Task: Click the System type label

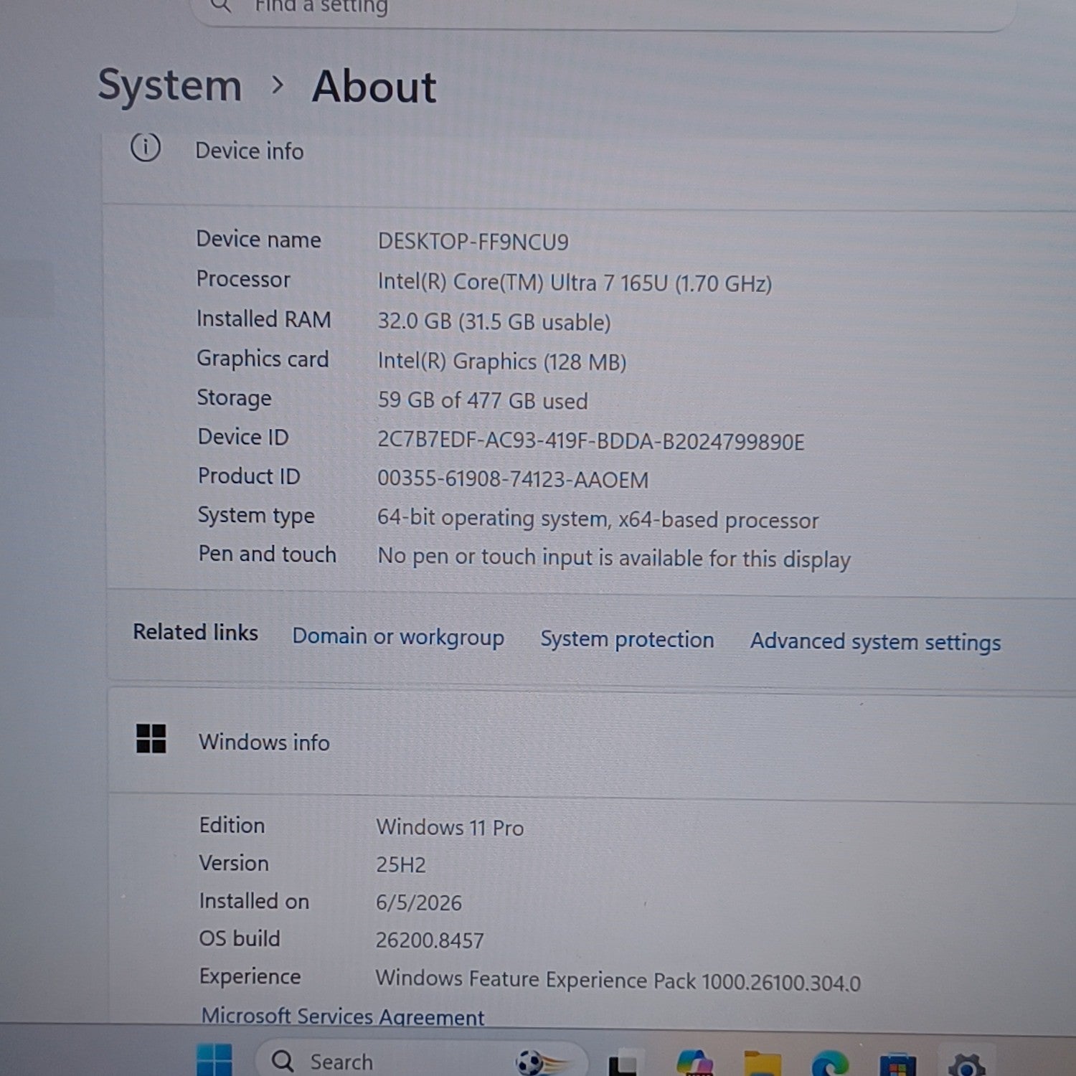Action: tap(256, 516)
